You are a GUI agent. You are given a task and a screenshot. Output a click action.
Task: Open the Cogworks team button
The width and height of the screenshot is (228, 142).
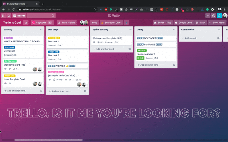point(42,23)
